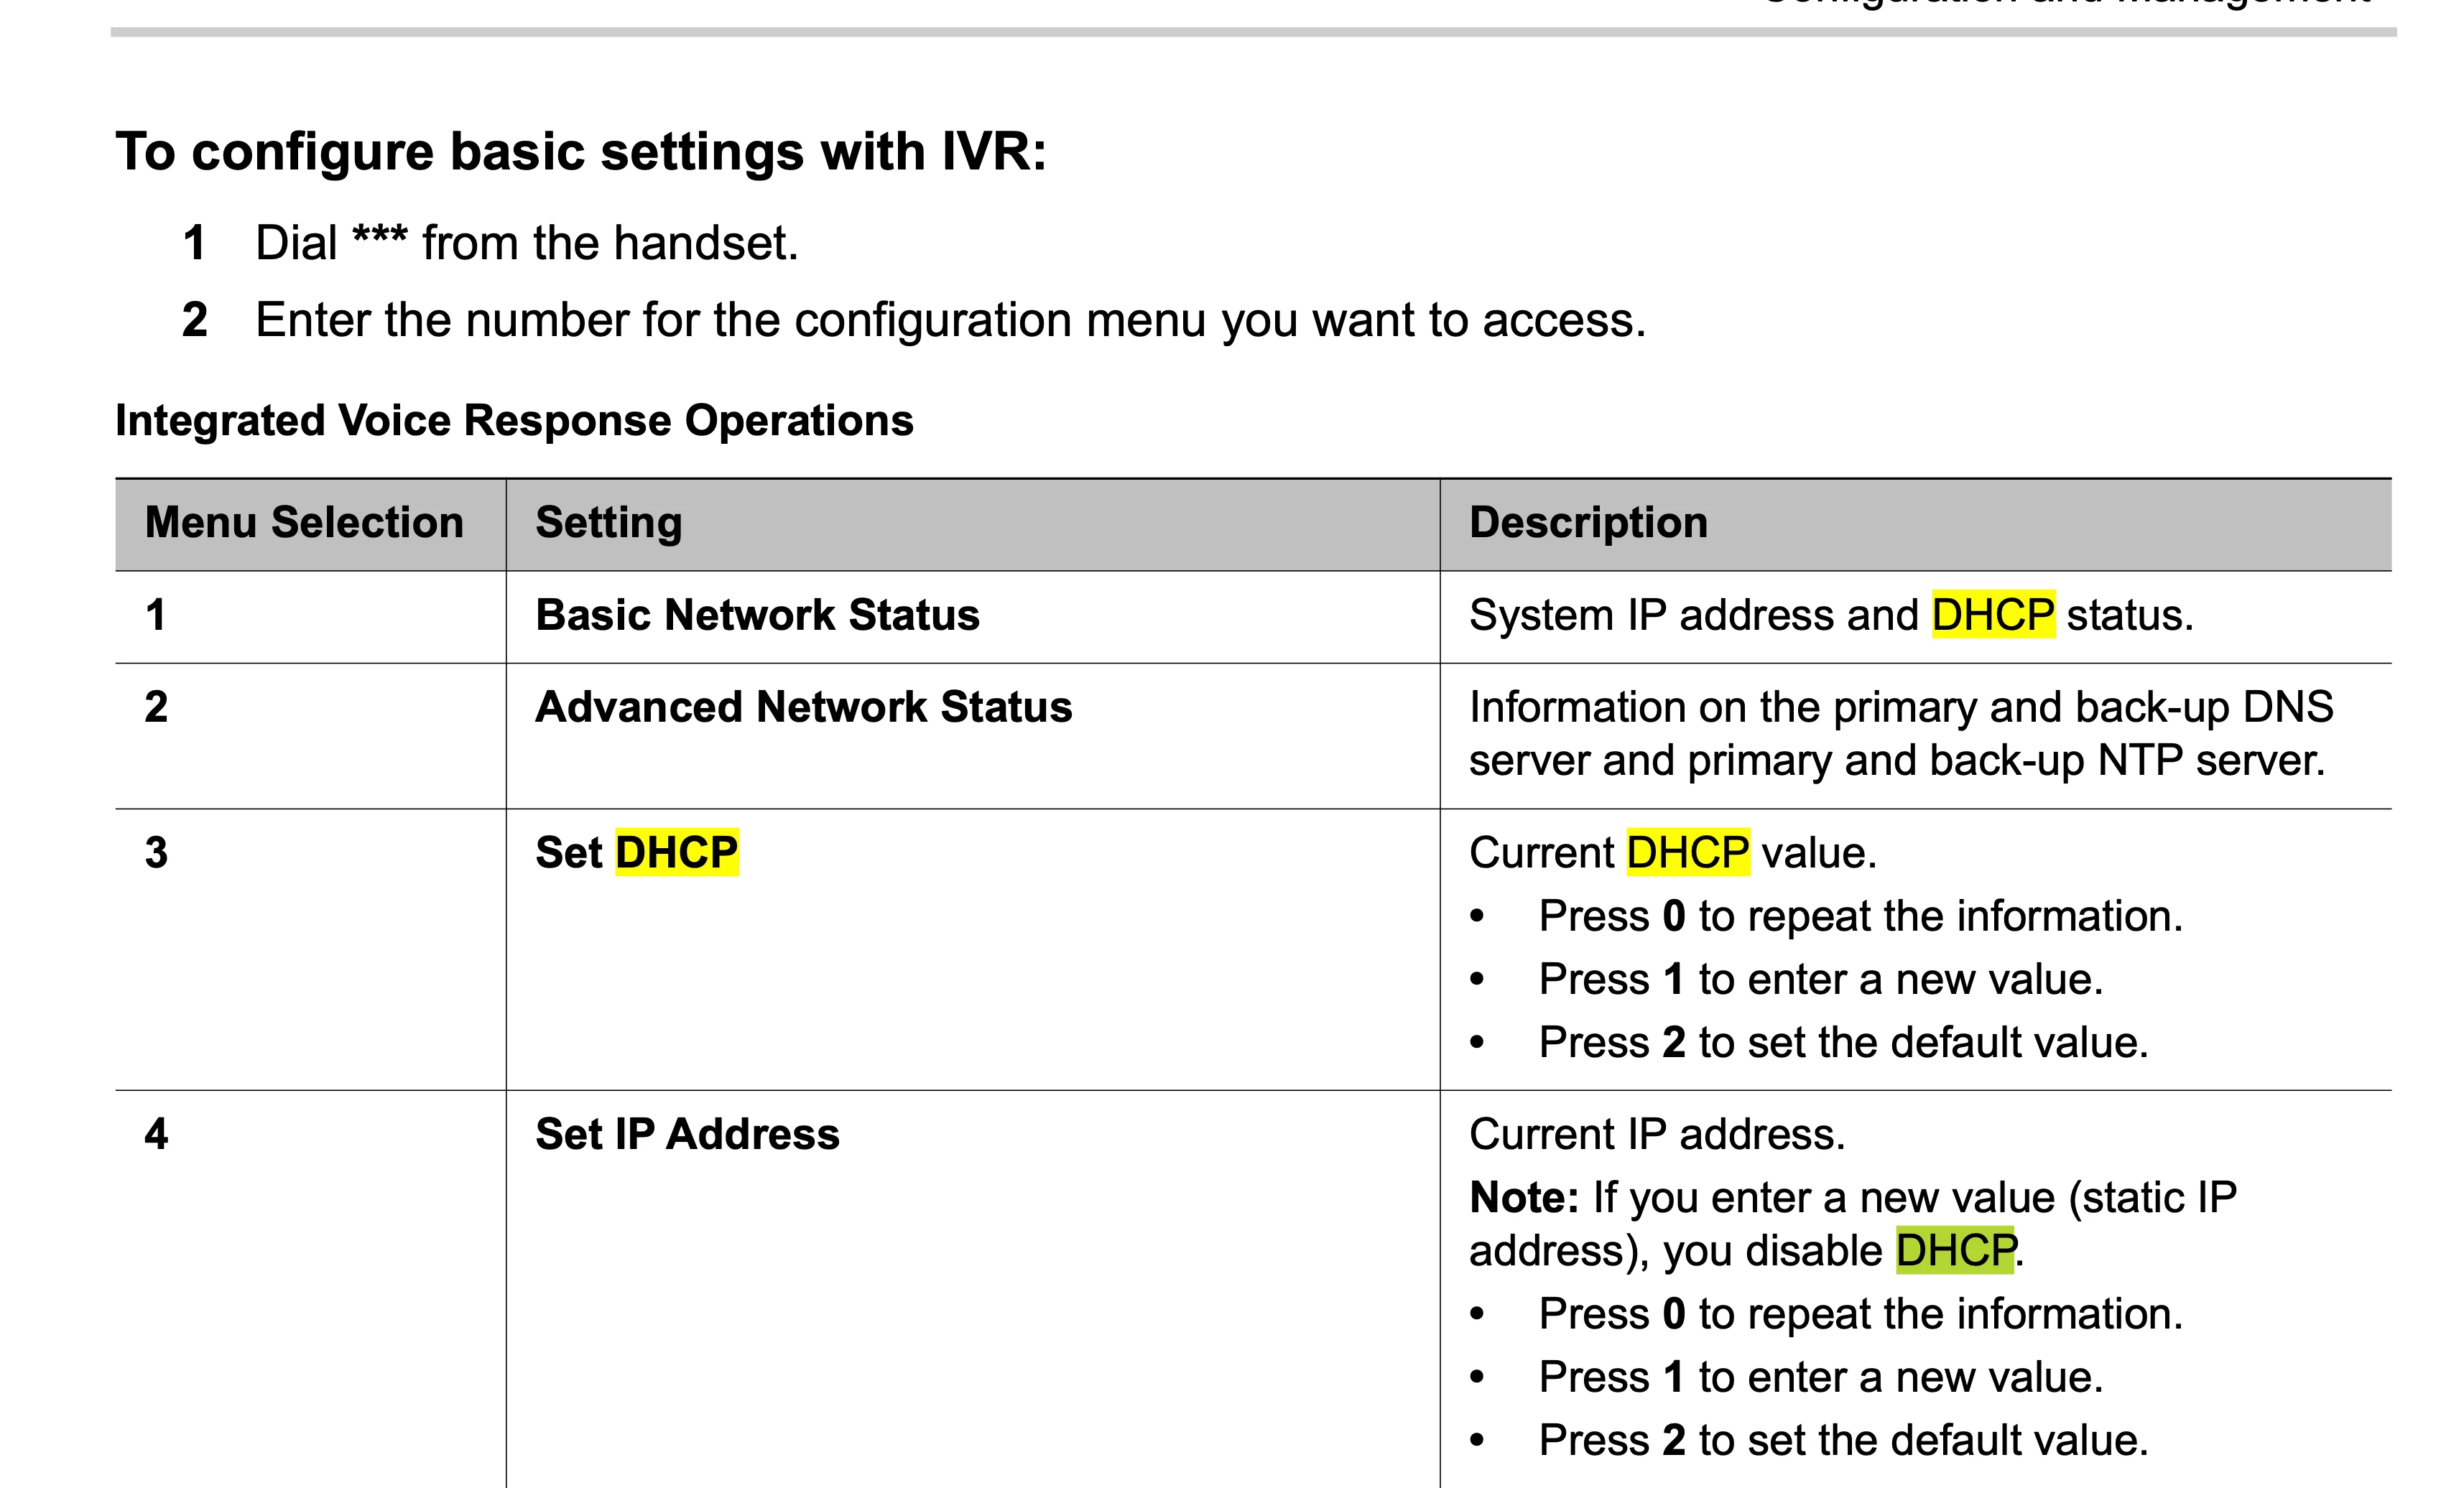Click the bold 'Note:' label in description
The height and width of the screenshot is (1488, 2464).
tap(1523, 1198)
